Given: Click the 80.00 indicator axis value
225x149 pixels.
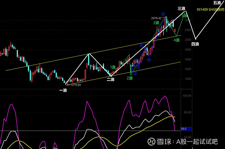Looking at the screenshot, I should pyautogui.click(x=188, y=112).
